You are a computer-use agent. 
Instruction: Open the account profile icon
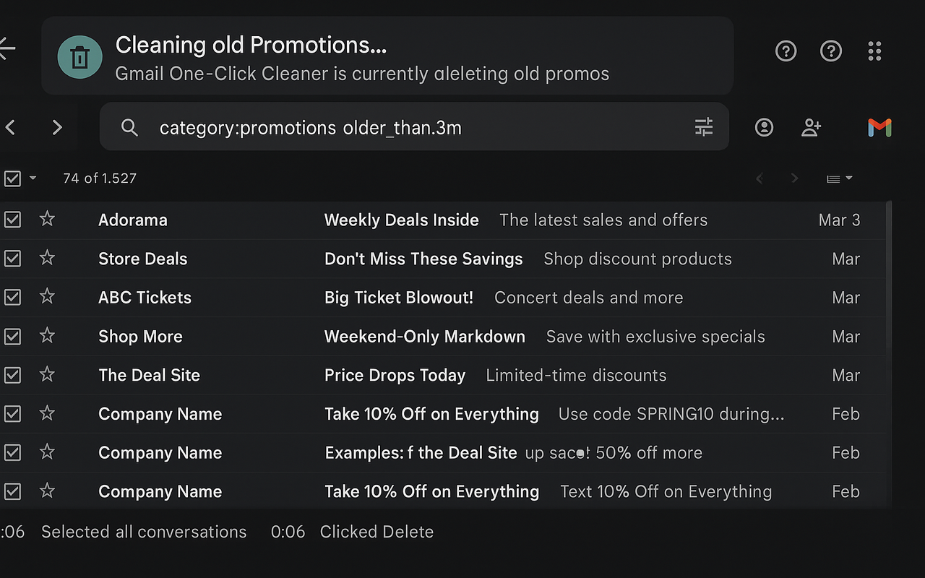click(764, 127)
